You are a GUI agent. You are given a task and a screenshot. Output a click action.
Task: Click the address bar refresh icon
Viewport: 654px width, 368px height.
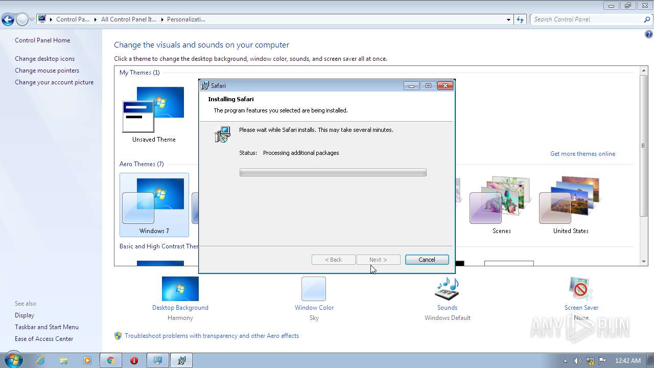click(520, 19)
